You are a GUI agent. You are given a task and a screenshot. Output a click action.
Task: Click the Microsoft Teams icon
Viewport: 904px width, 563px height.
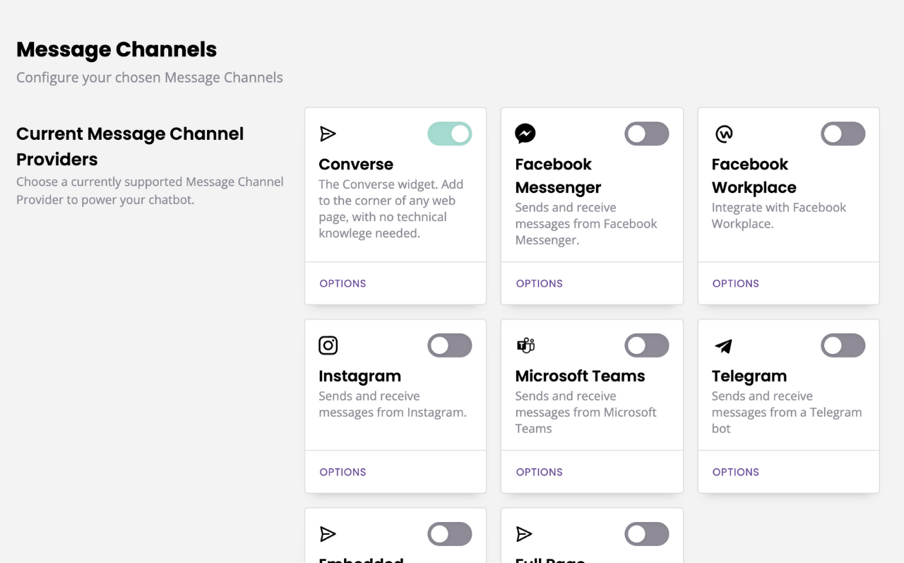tap(525, 345)
